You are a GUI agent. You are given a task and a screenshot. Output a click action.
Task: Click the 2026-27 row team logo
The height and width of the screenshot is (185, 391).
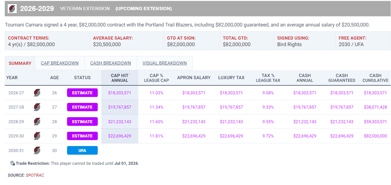tap(37, 93)
